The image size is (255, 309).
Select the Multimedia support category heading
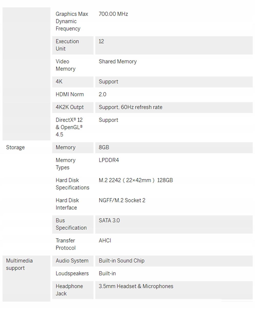[19, 264]
